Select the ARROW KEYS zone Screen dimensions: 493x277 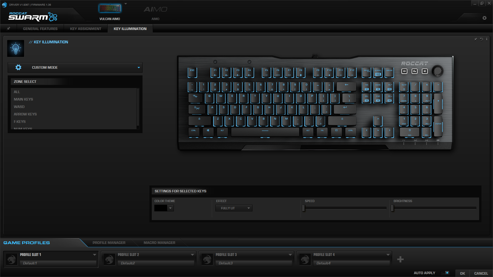click(x=25, y=114)
